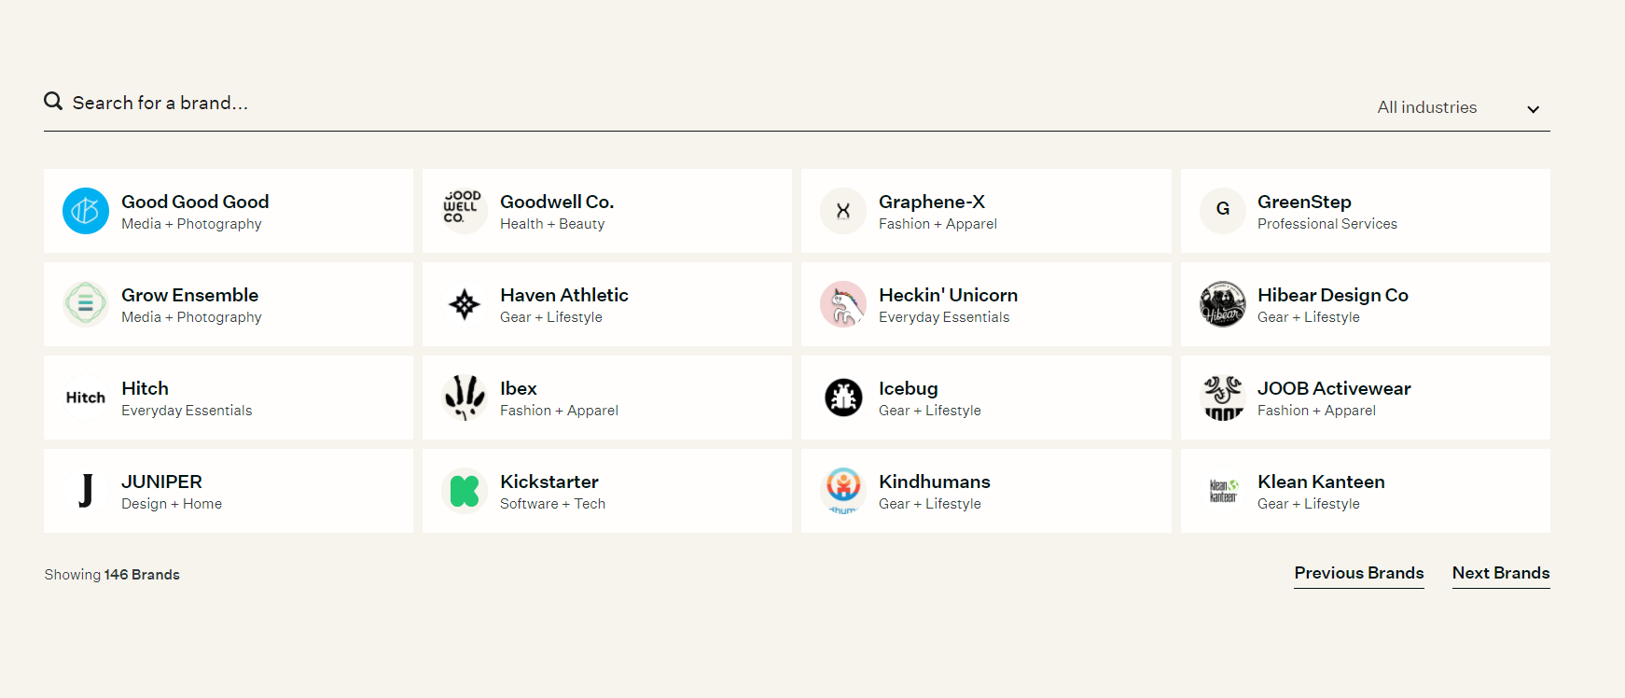Screen dimensions: 1625x698
Task: View the Klean Kanteen brand title
Action: pyautogui.click(x=1321, y=482)
